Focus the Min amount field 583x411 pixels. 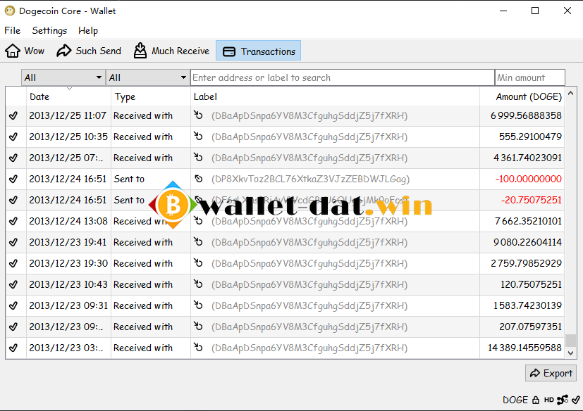[x=530, y=77]
